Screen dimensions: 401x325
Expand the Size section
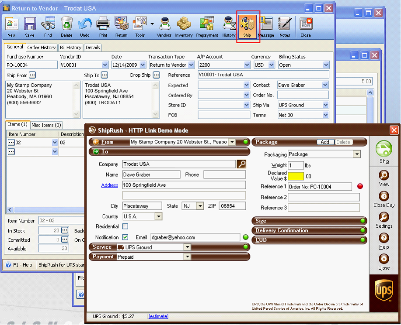(309, 221)
